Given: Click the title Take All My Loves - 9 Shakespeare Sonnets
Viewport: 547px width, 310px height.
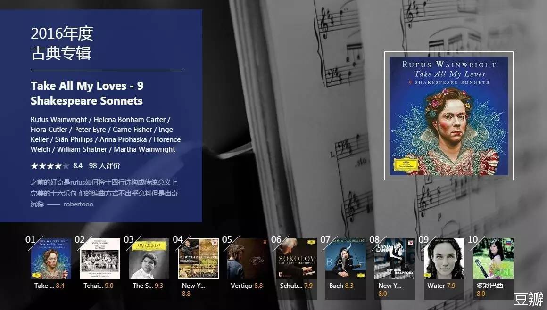Looking at the screenshot, I should (x=87, y=93).
